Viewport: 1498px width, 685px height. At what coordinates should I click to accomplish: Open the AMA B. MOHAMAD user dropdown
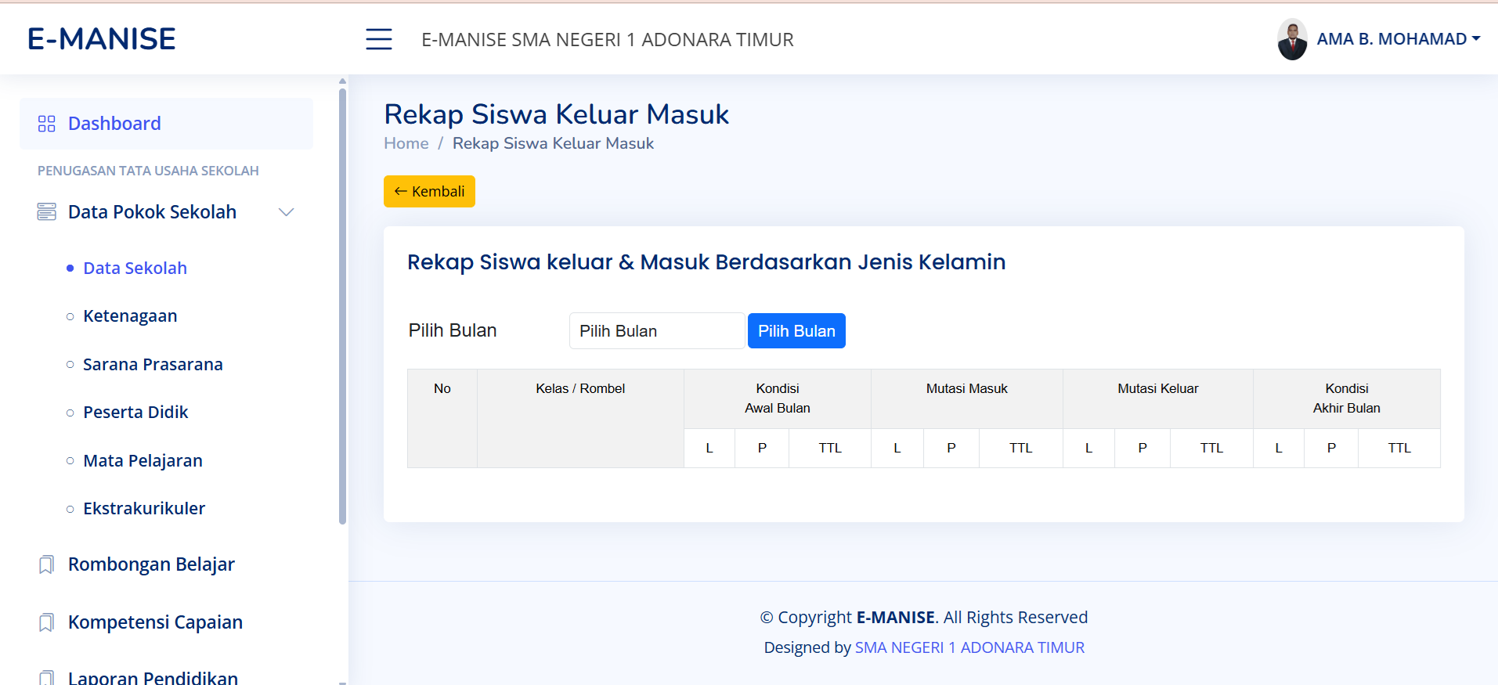[1398, 39]
